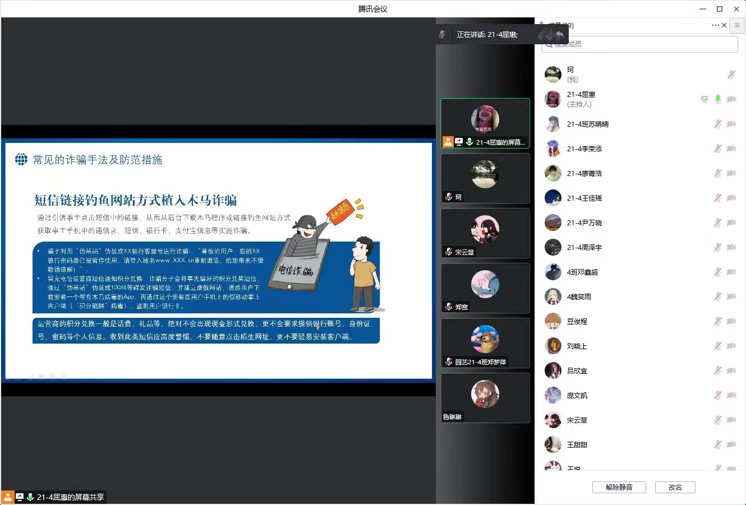
Task: Select 宋云慧's video thumbnail
Action: 485,233
